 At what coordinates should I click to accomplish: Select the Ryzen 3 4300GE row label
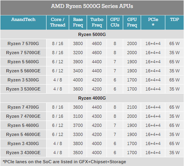click(x=23, y=153)
